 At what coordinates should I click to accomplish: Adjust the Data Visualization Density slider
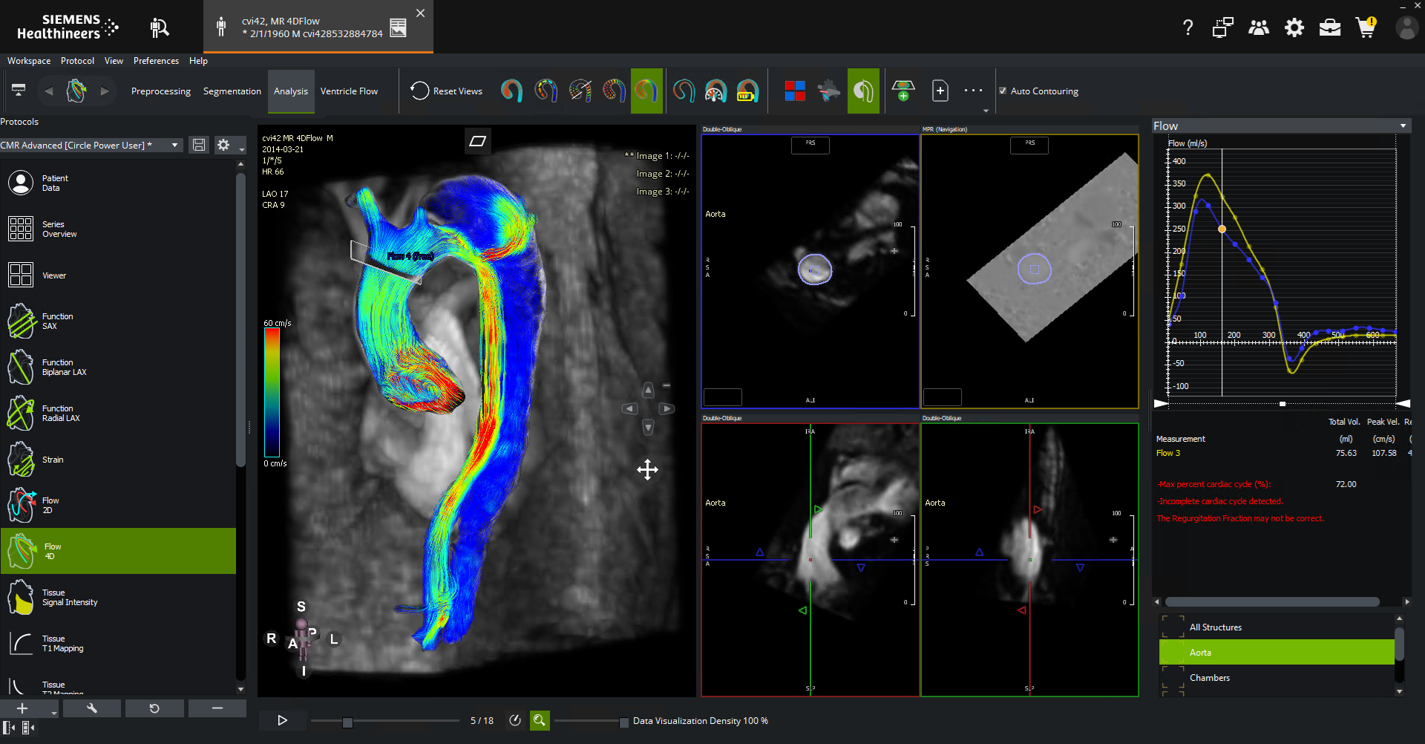pos(623,722)
